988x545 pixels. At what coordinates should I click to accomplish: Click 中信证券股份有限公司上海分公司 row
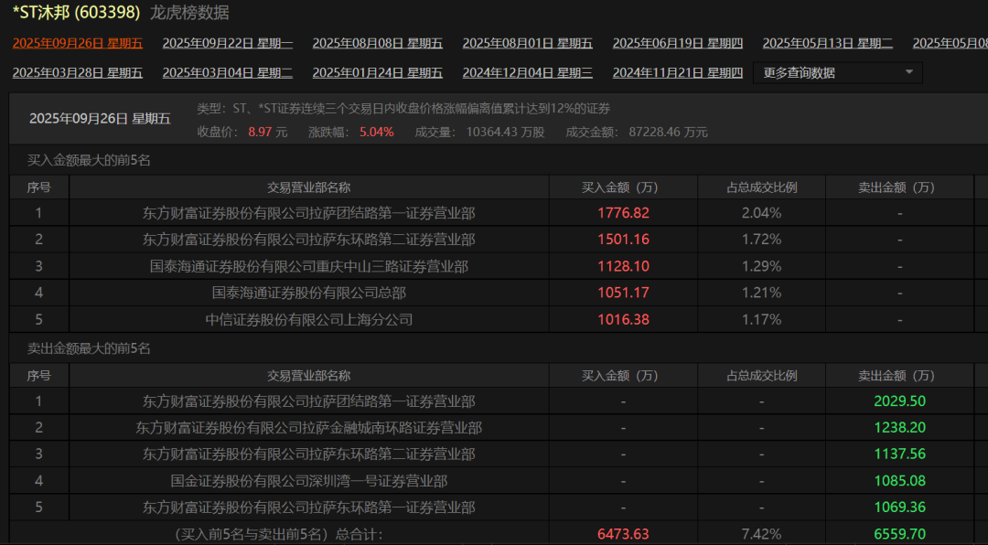[x=309, y=319]
